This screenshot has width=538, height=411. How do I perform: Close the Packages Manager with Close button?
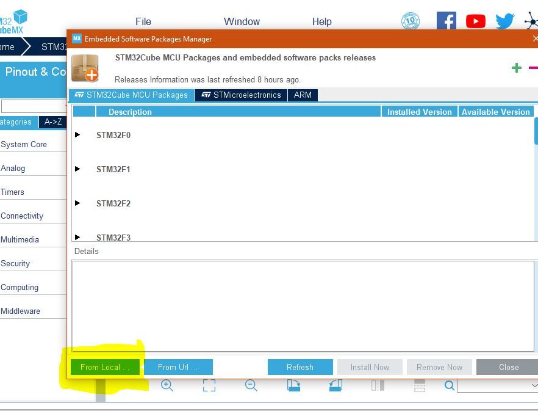(508, 367)
